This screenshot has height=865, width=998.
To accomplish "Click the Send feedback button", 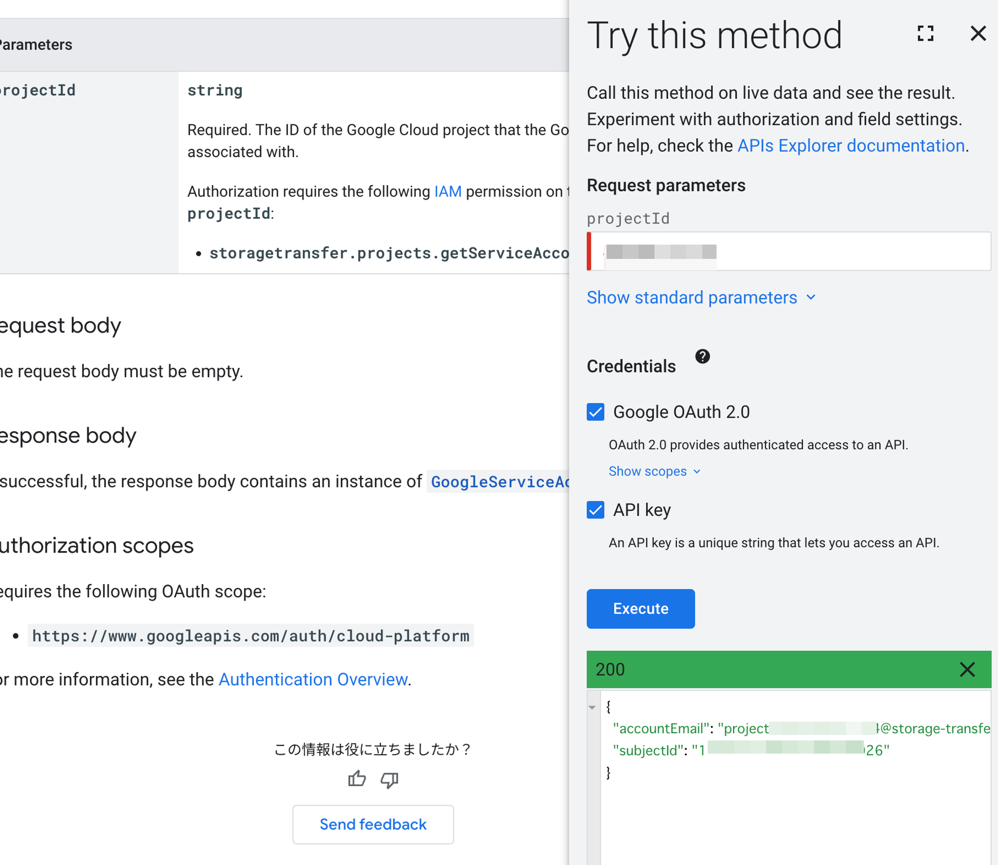I will [373, 824].
